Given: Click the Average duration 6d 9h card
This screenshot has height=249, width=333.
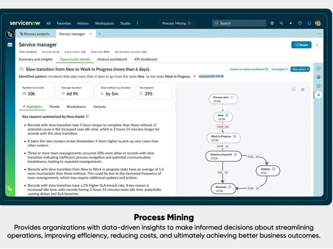Looking at the screenshot, I should click(76, 91).
